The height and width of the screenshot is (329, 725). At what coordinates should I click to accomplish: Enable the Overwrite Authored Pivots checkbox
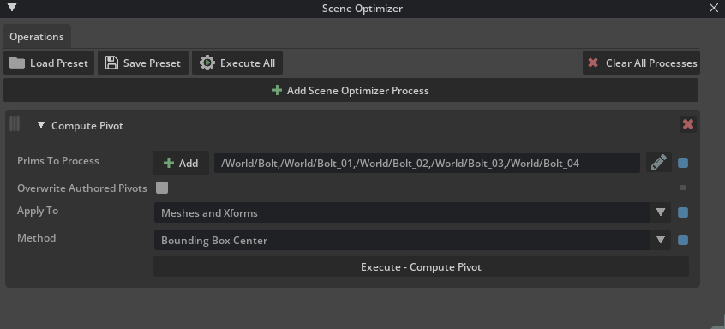click(162, 188)
